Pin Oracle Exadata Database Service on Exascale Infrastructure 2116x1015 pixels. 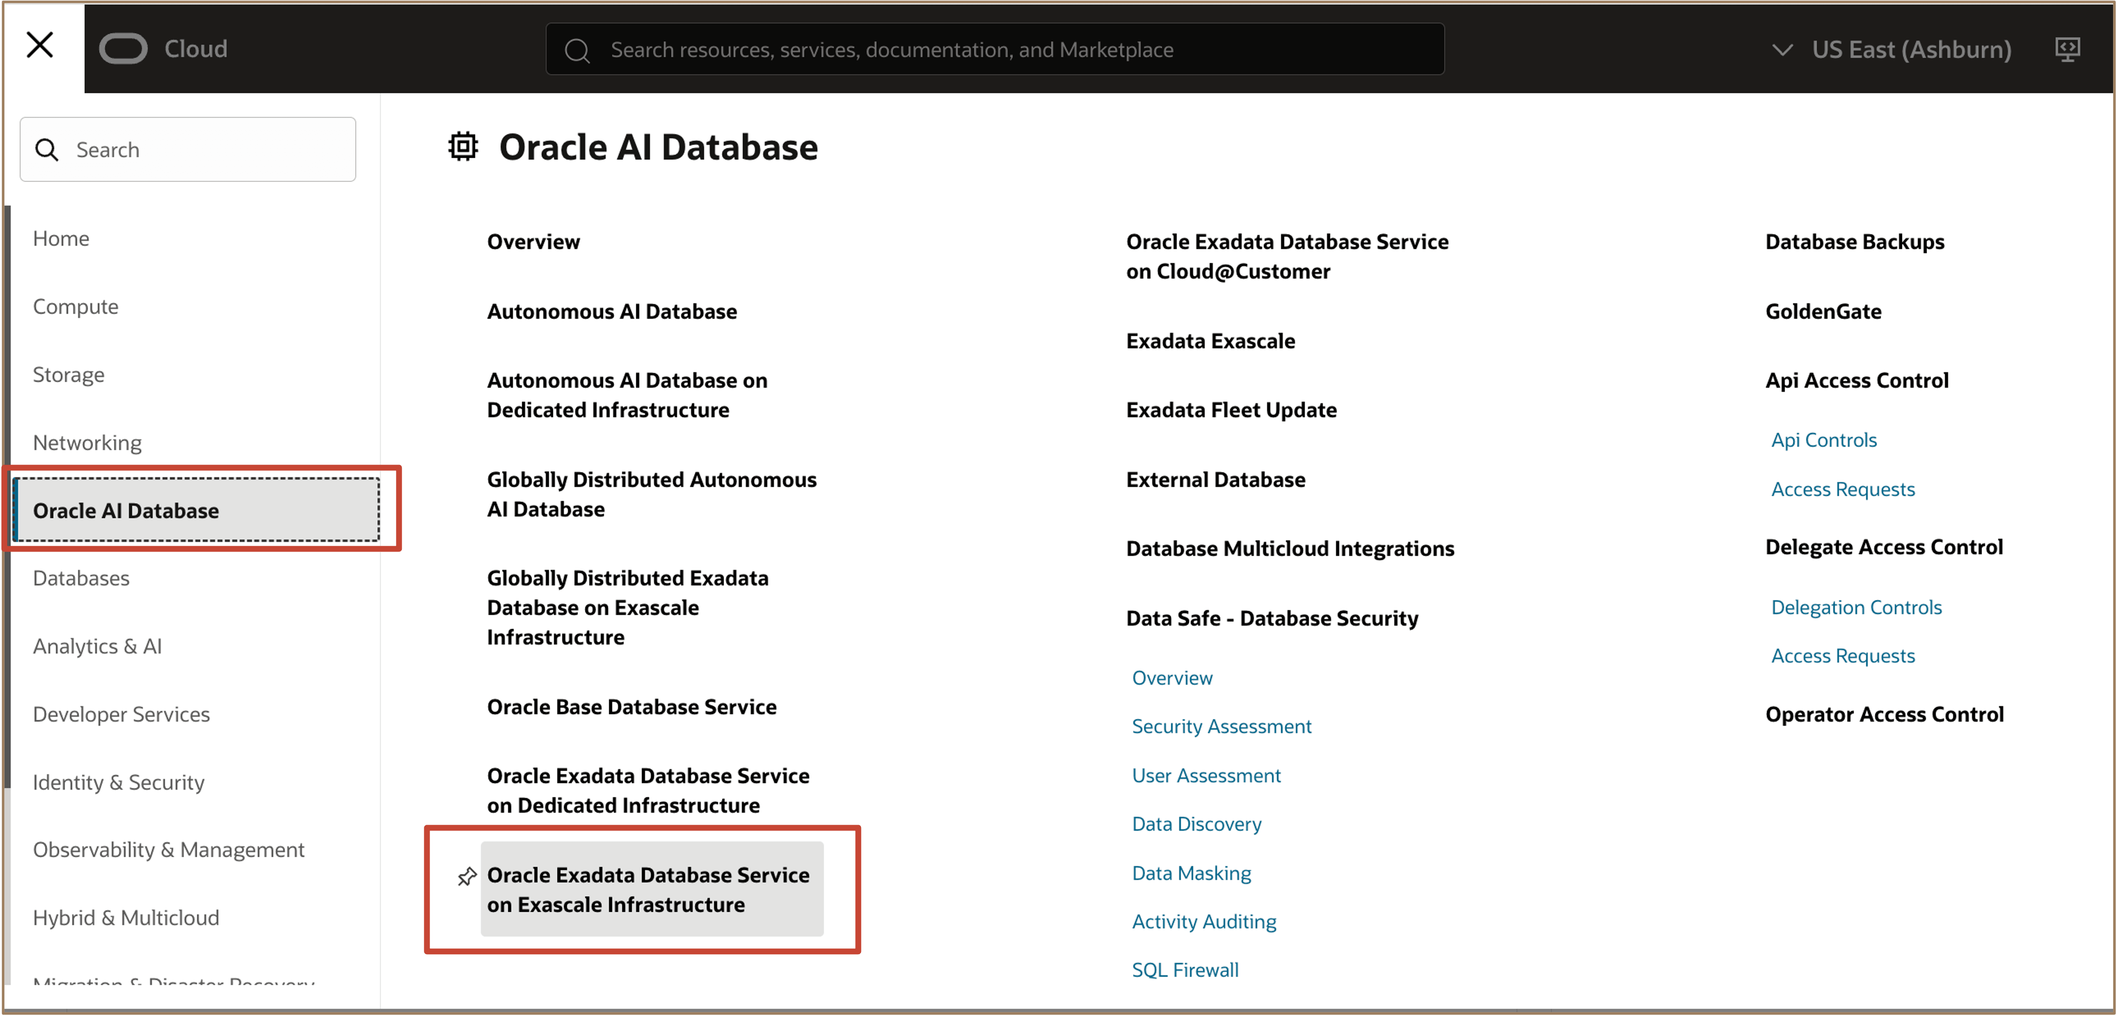click(467, 876)
